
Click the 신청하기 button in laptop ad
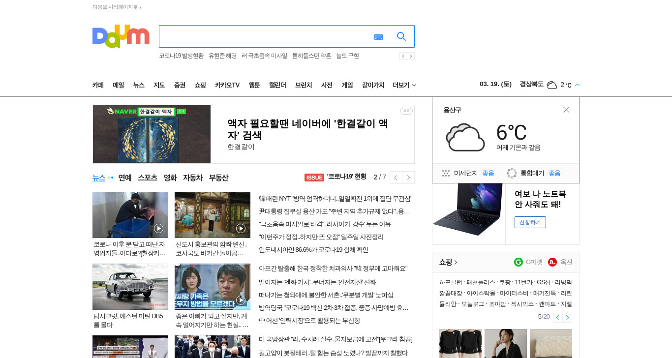pyautogui.click(x=530, y=222)
